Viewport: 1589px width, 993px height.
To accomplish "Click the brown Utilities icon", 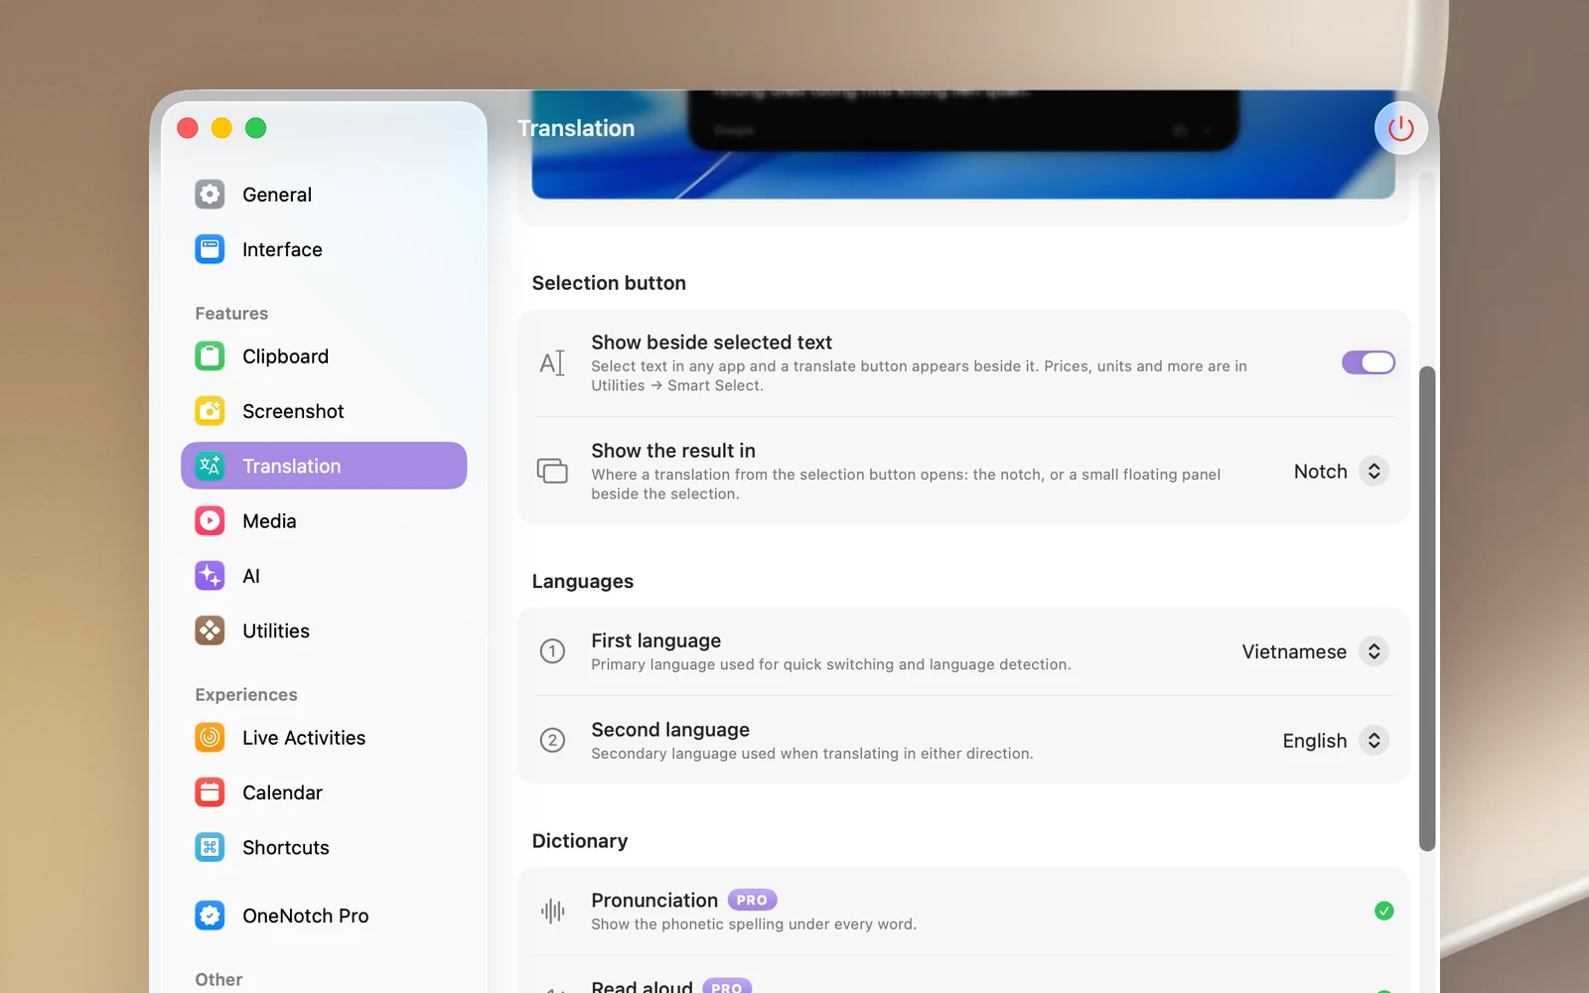I will point(210,631).
